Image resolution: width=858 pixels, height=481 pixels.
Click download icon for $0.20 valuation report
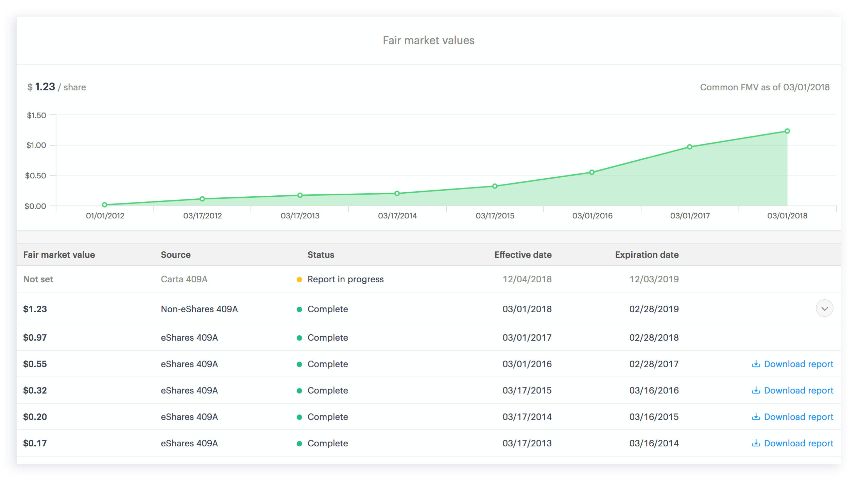pyautogui.click(x=756, y=417)
